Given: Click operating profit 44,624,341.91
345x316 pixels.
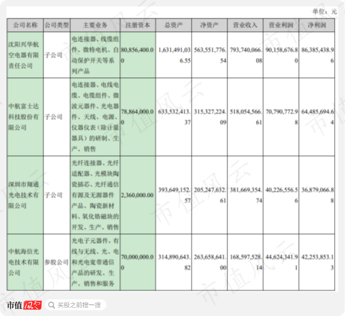Looking at the screenshot, I should click(x=282, y=262).
